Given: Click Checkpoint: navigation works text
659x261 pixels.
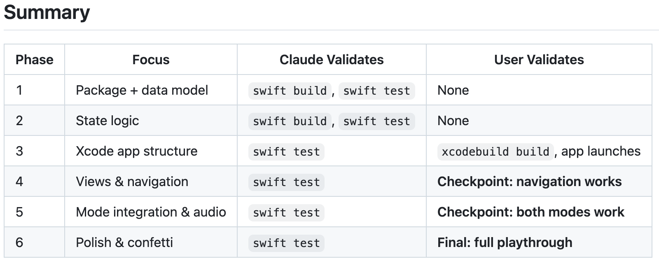Looking at the screenshot, I should pyautogui.click(x=529, y=182).
